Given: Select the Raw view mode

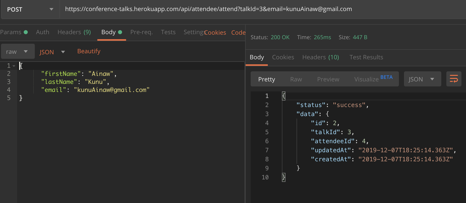Looking at the screenshot, I should point(296,79).
